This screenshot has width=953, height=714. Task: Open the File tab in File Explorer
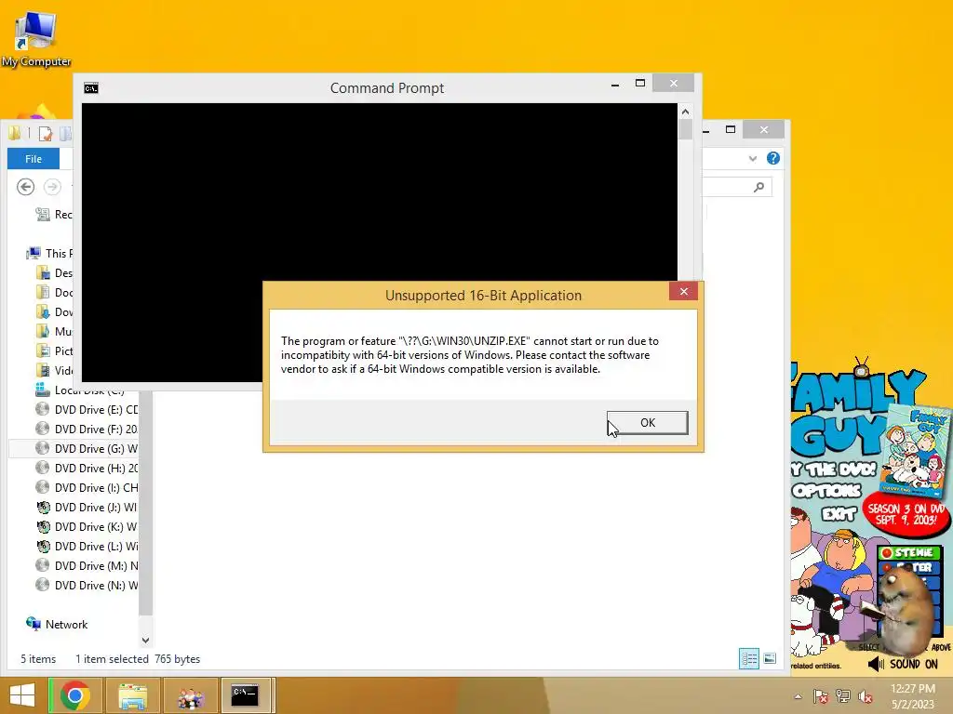coord(34,158)
